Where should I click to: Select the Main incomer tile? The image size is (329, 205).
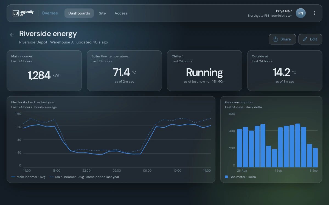coord(44,71)
